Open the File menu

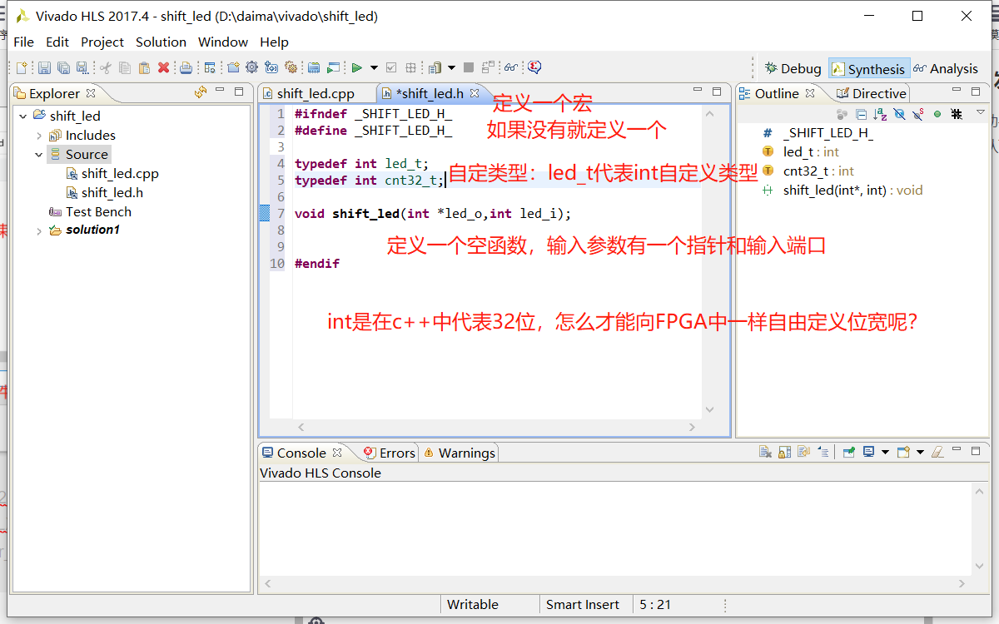coord(24,42)
